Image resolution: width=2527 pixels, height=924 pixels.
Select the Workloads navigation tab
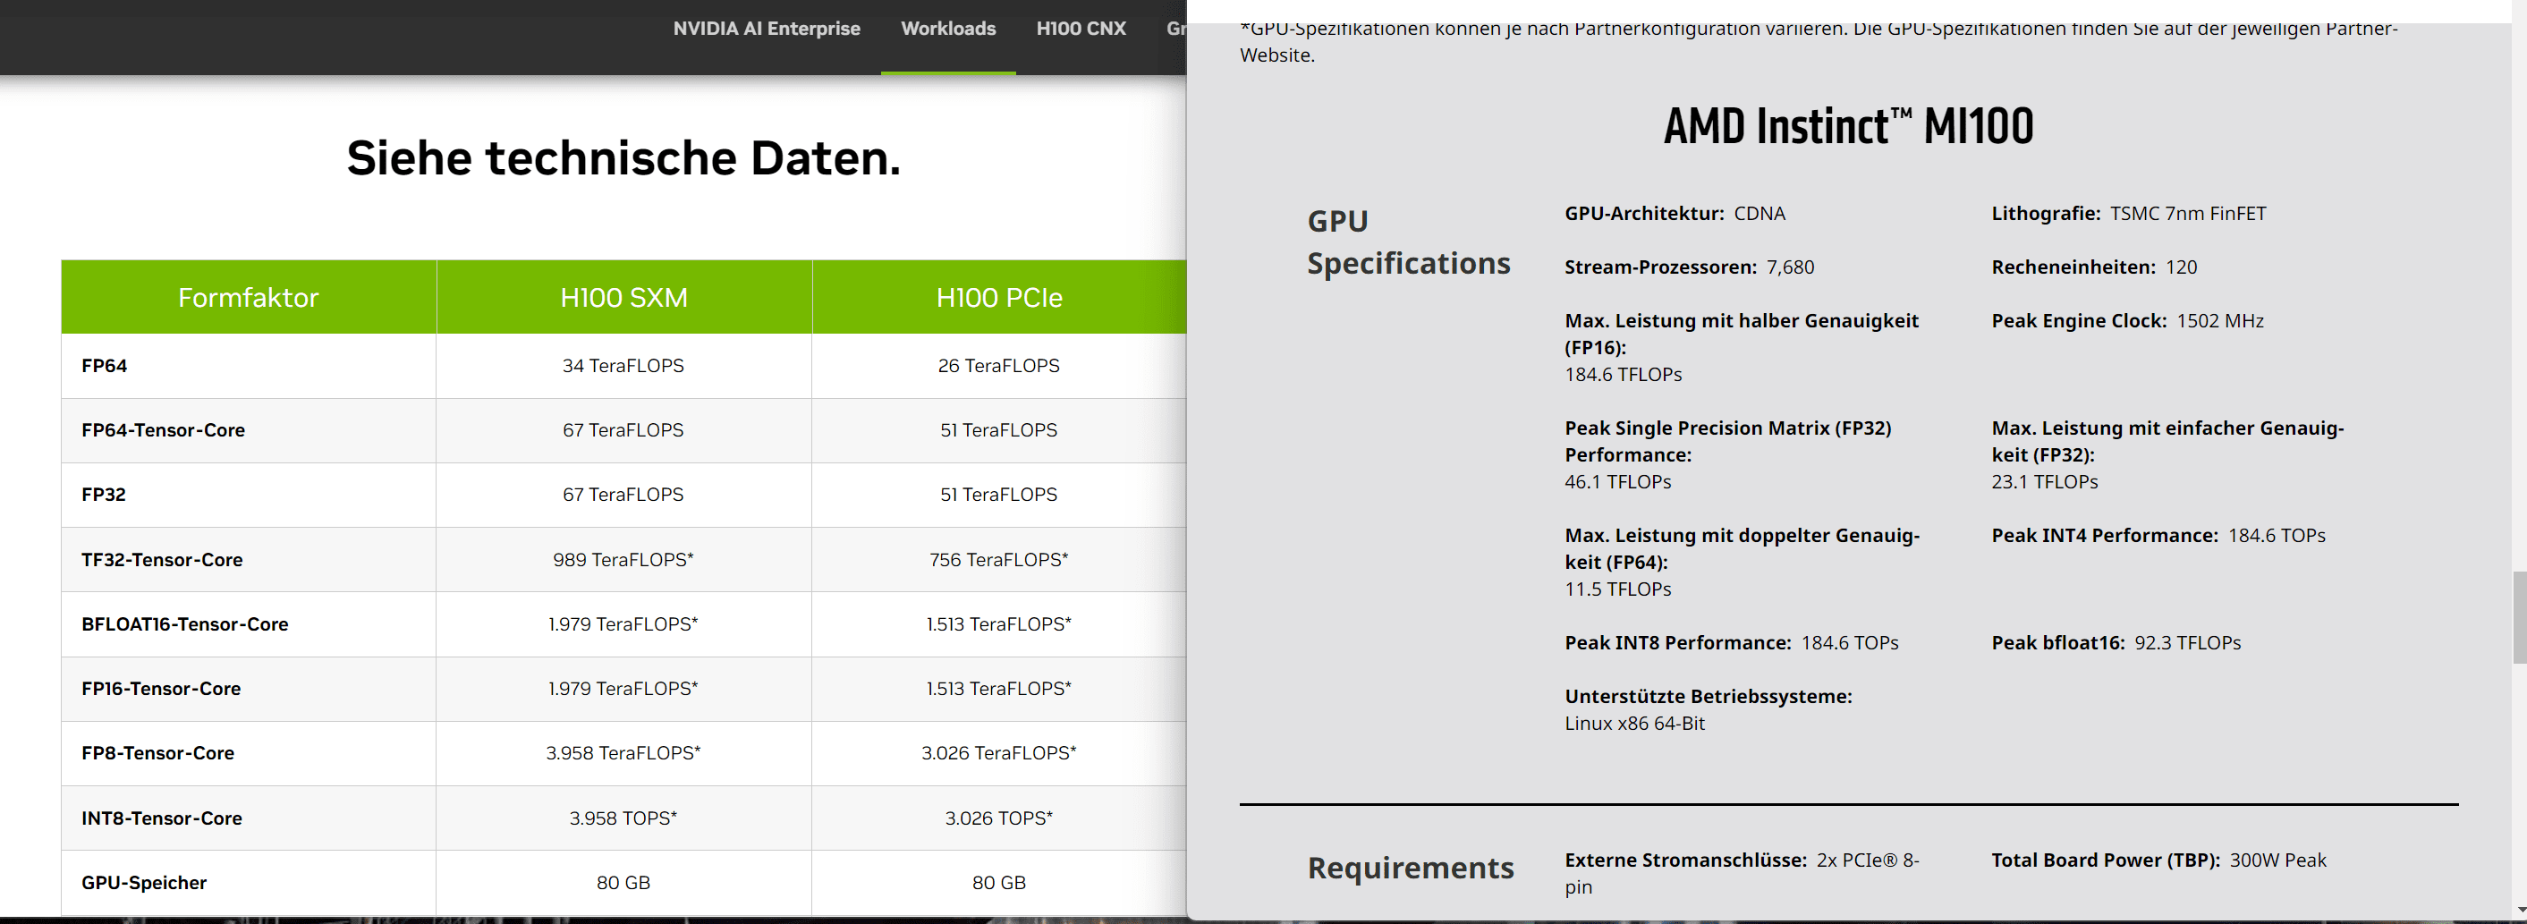(x=947, y=29)
